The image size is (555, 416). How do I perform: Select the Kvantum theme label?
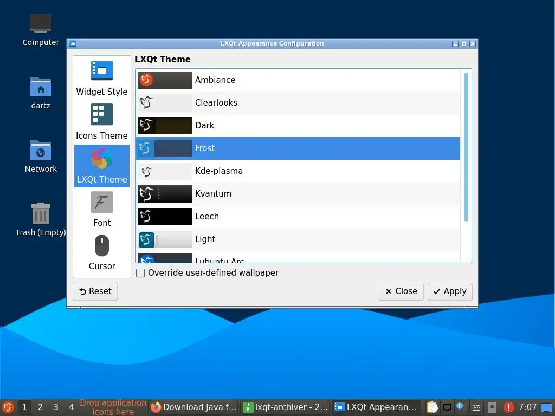coord(213,194)
